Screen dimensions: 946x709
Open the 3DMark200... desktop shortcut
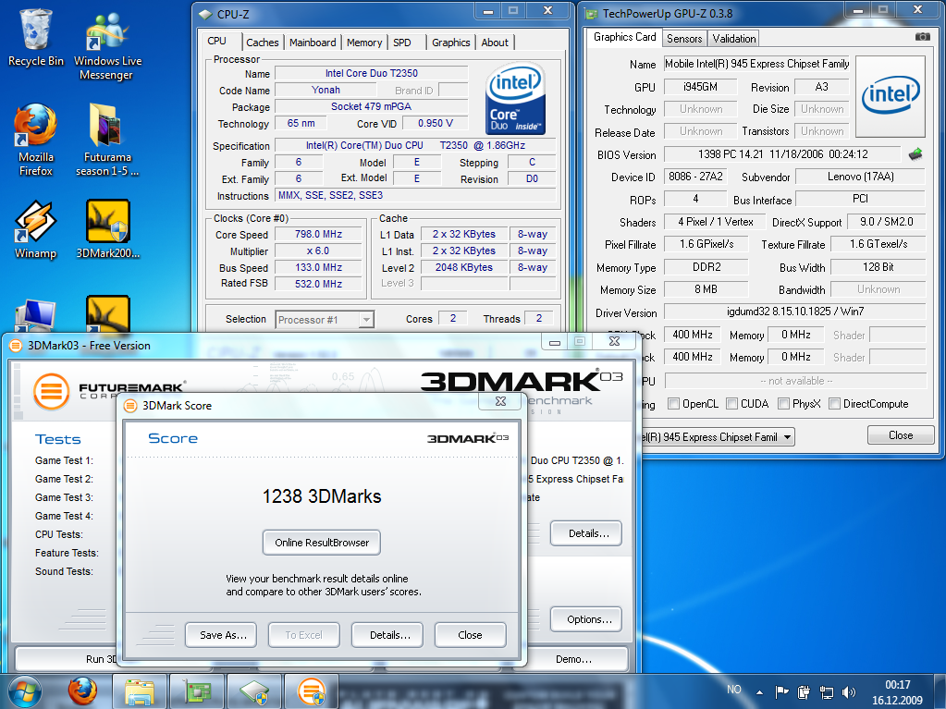point(108,229)
